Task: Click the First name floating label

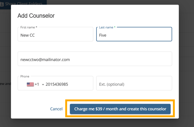Action: (x=28, y=27)
